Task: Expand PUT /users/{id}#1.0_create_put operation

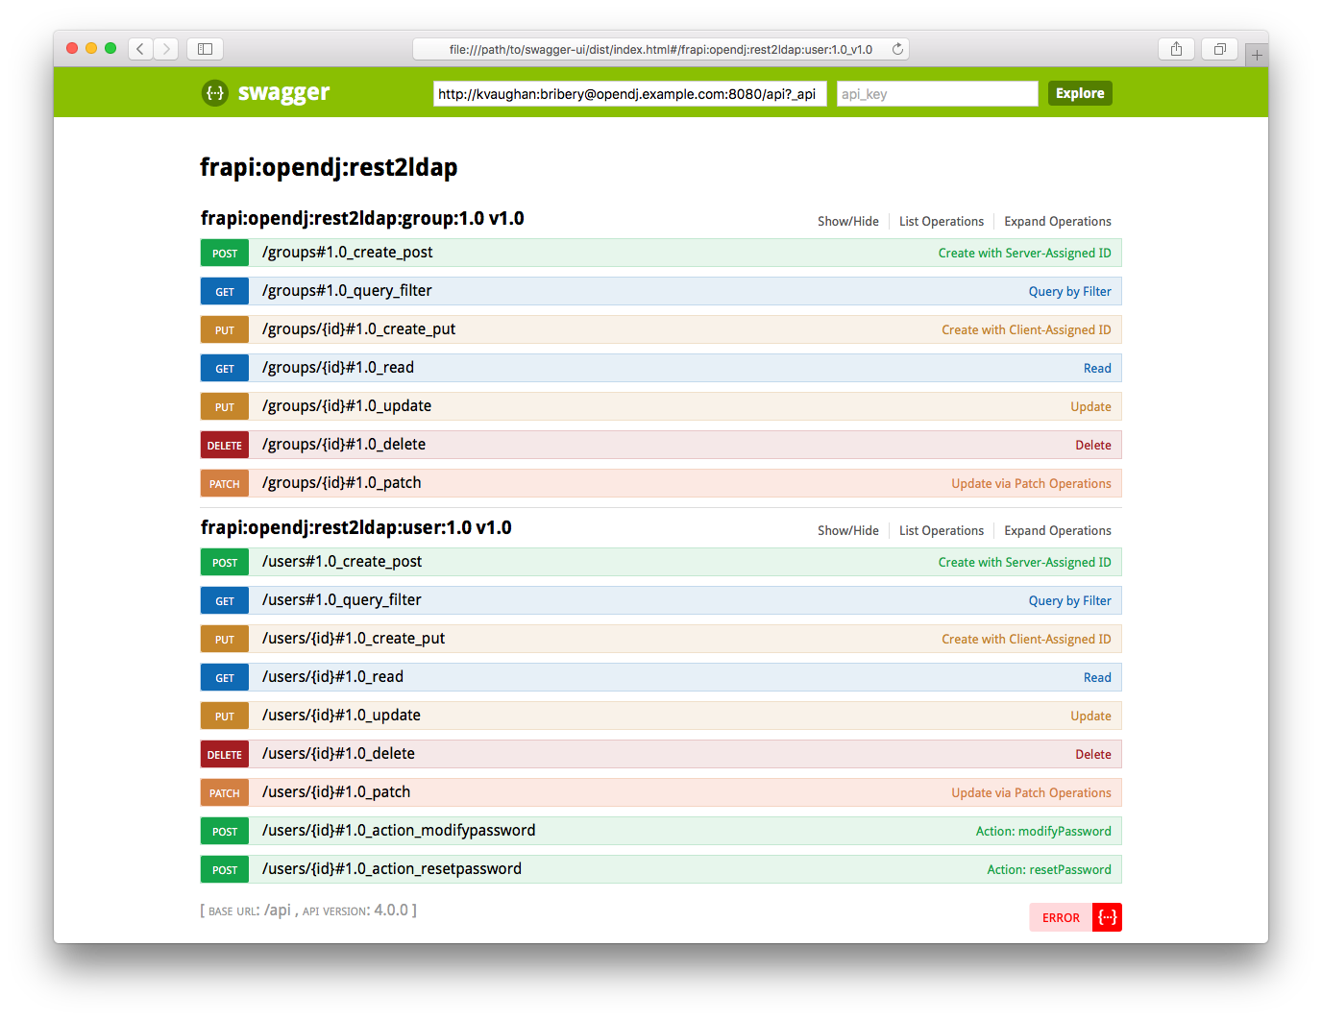Action: coord(661,639)
